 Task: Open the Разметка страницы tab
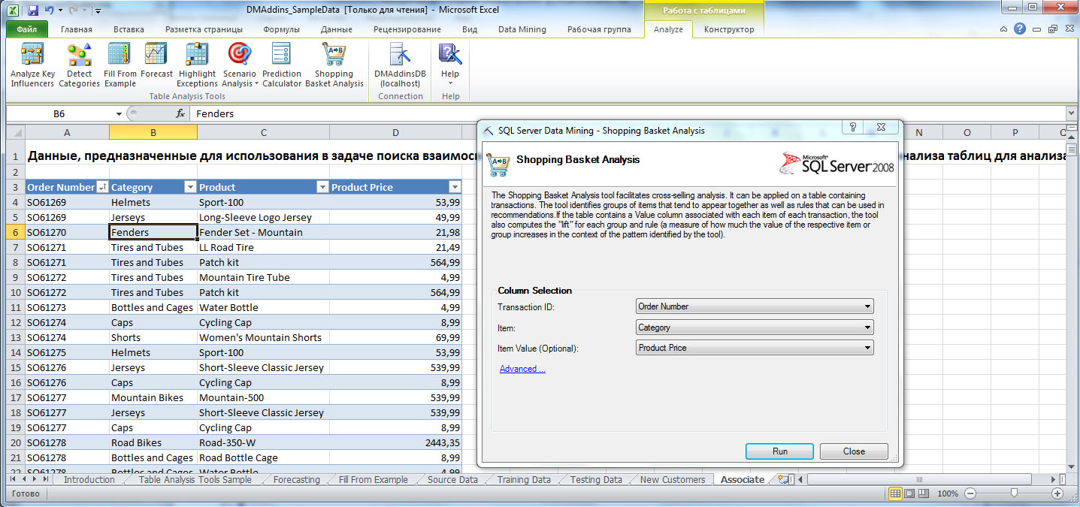[204, 29]
